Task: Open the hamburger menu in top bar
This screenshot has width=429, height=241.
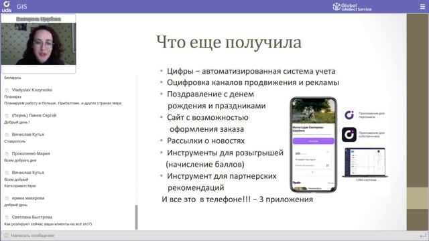Action: click(x=422, y=7)
